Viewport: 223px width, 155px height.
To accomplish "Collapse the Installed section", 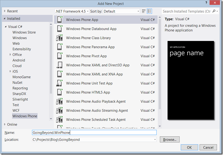I will click(x=5, y=18).
